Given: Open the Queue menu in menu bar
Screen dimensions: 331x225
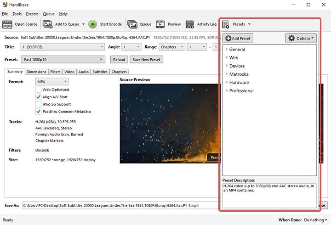Looking at the screenshot, I should click(49, 14).
